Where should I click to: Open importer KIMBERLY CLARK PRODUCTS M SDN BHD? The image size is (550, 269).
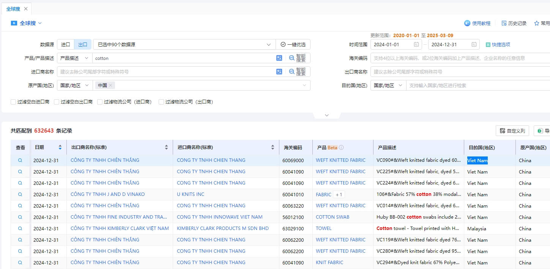click(223, 228)
